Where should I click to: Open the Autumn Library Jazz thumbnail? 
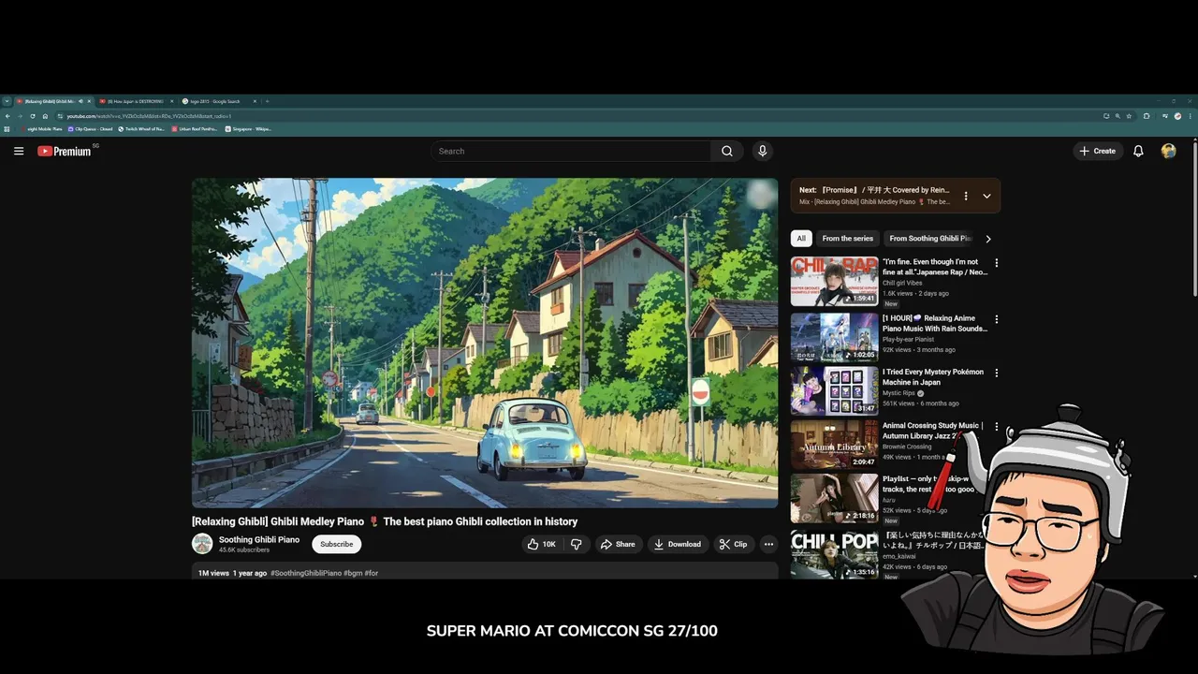pyautogui.click(x=834, y=445)
